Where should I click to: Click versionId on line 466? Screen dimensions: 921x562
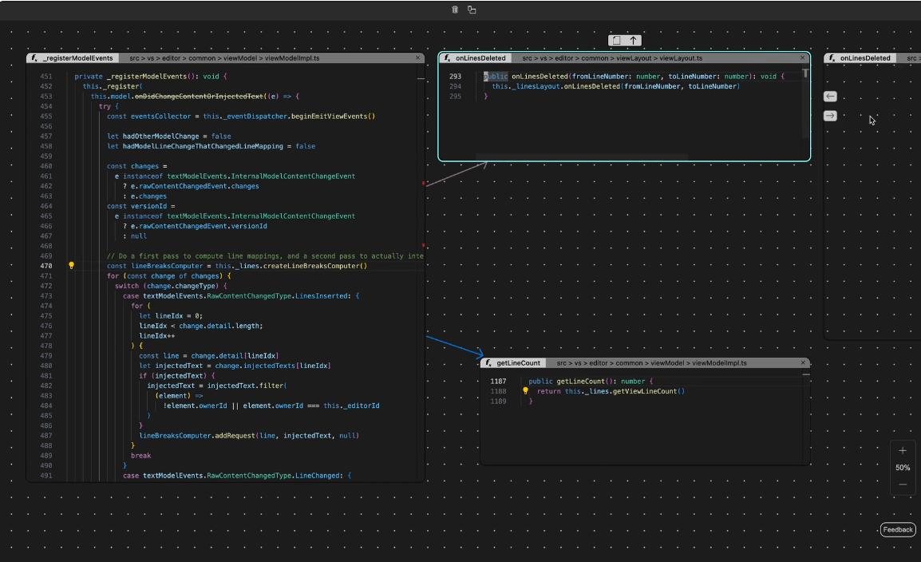pyautogui.click(x=249, y=226)
